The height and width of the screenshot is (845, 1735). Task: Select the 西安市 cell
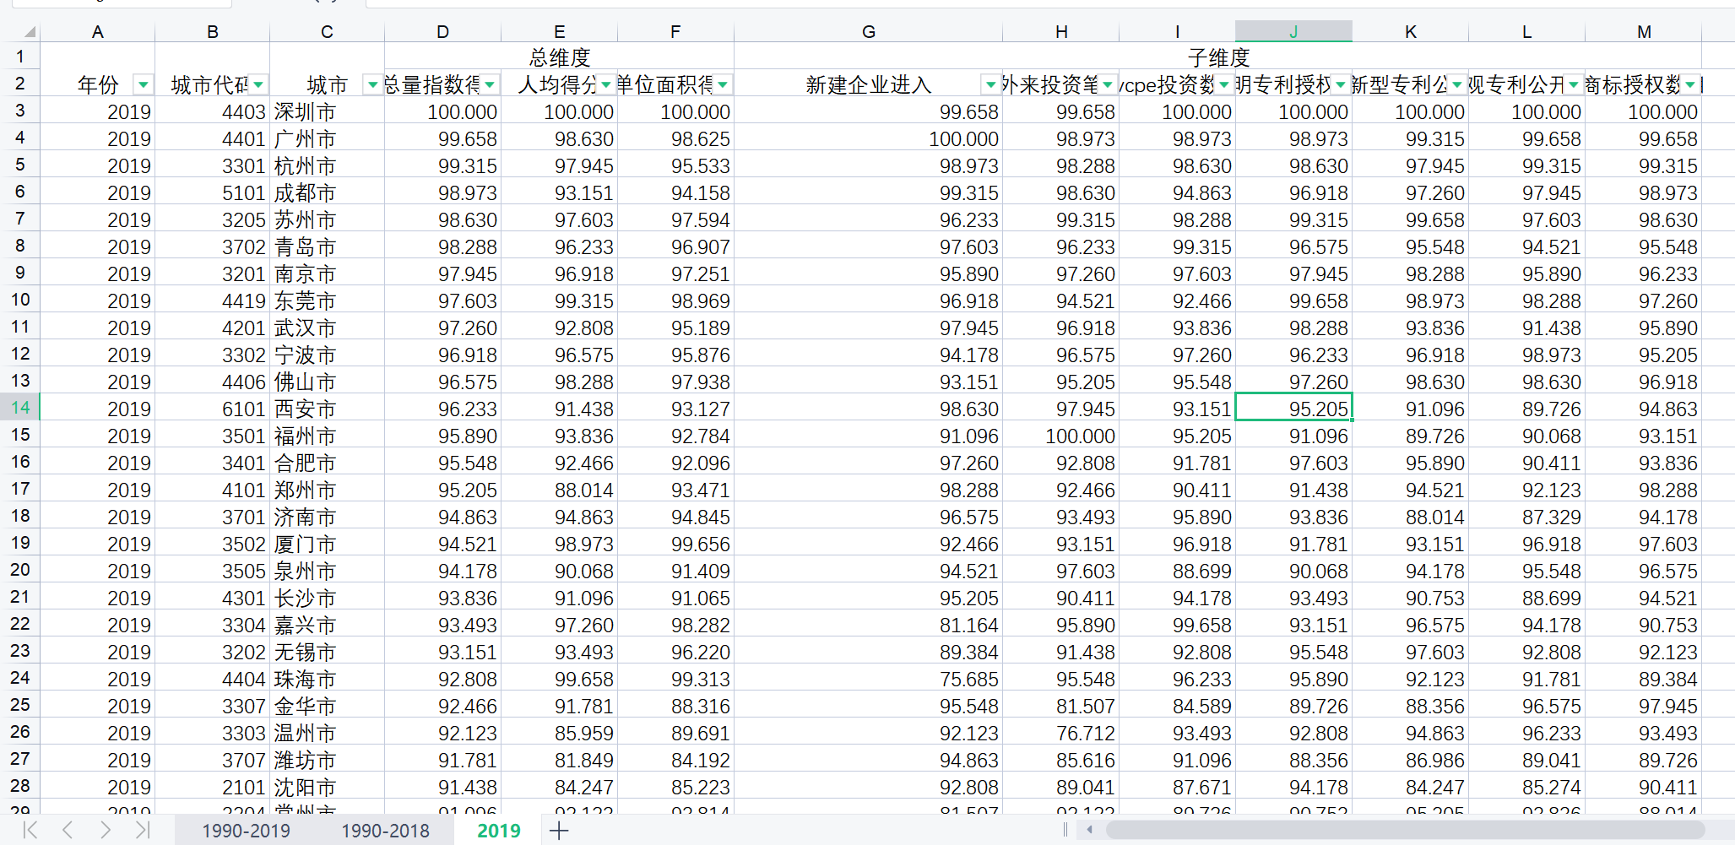tap(328, 409)
